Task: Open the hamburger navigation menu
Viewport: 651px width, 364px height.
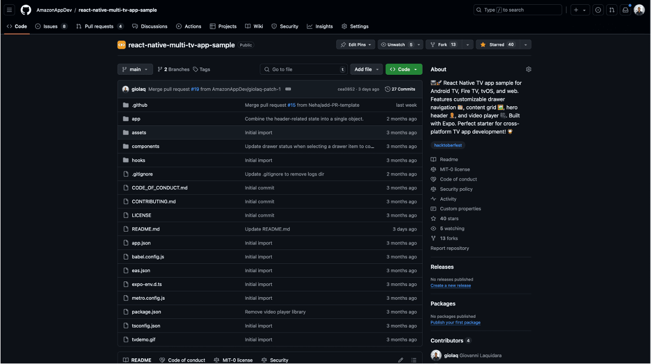Action: pyautogui.click(x=10, y=10)
